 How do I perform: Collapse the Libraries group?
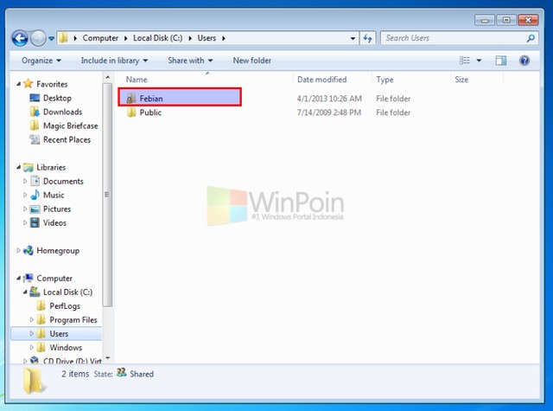[18, 167]
